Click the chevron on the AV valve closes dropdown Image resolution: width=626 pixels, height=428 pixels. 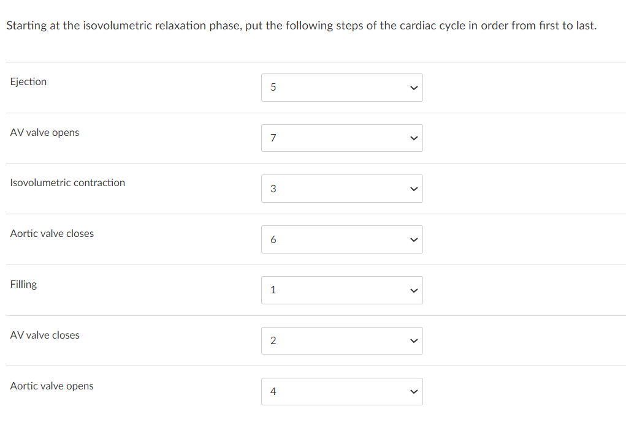[414, 340]
